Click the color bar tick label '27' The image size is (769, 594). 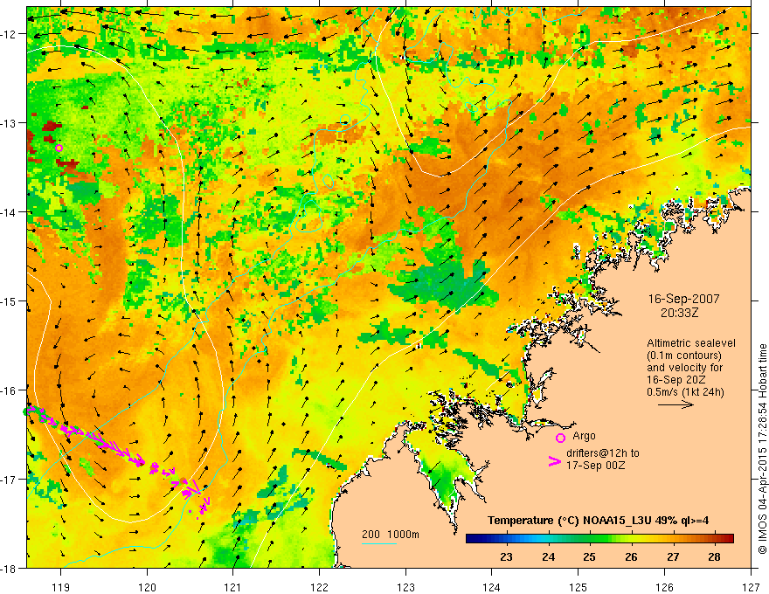673,556
